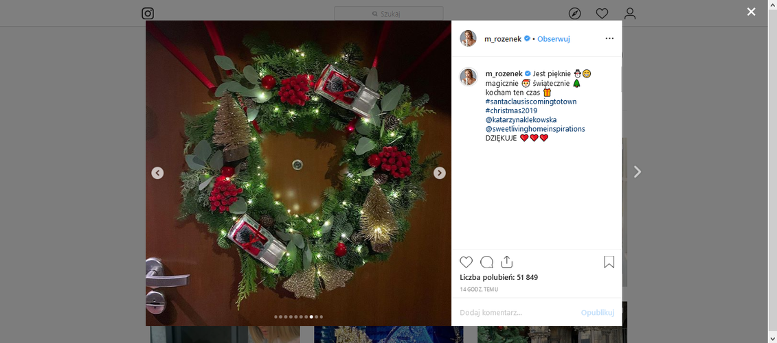Open the @katarzynaklekowska mention
This screenshot has width=777, height=343.
[521, 120]
